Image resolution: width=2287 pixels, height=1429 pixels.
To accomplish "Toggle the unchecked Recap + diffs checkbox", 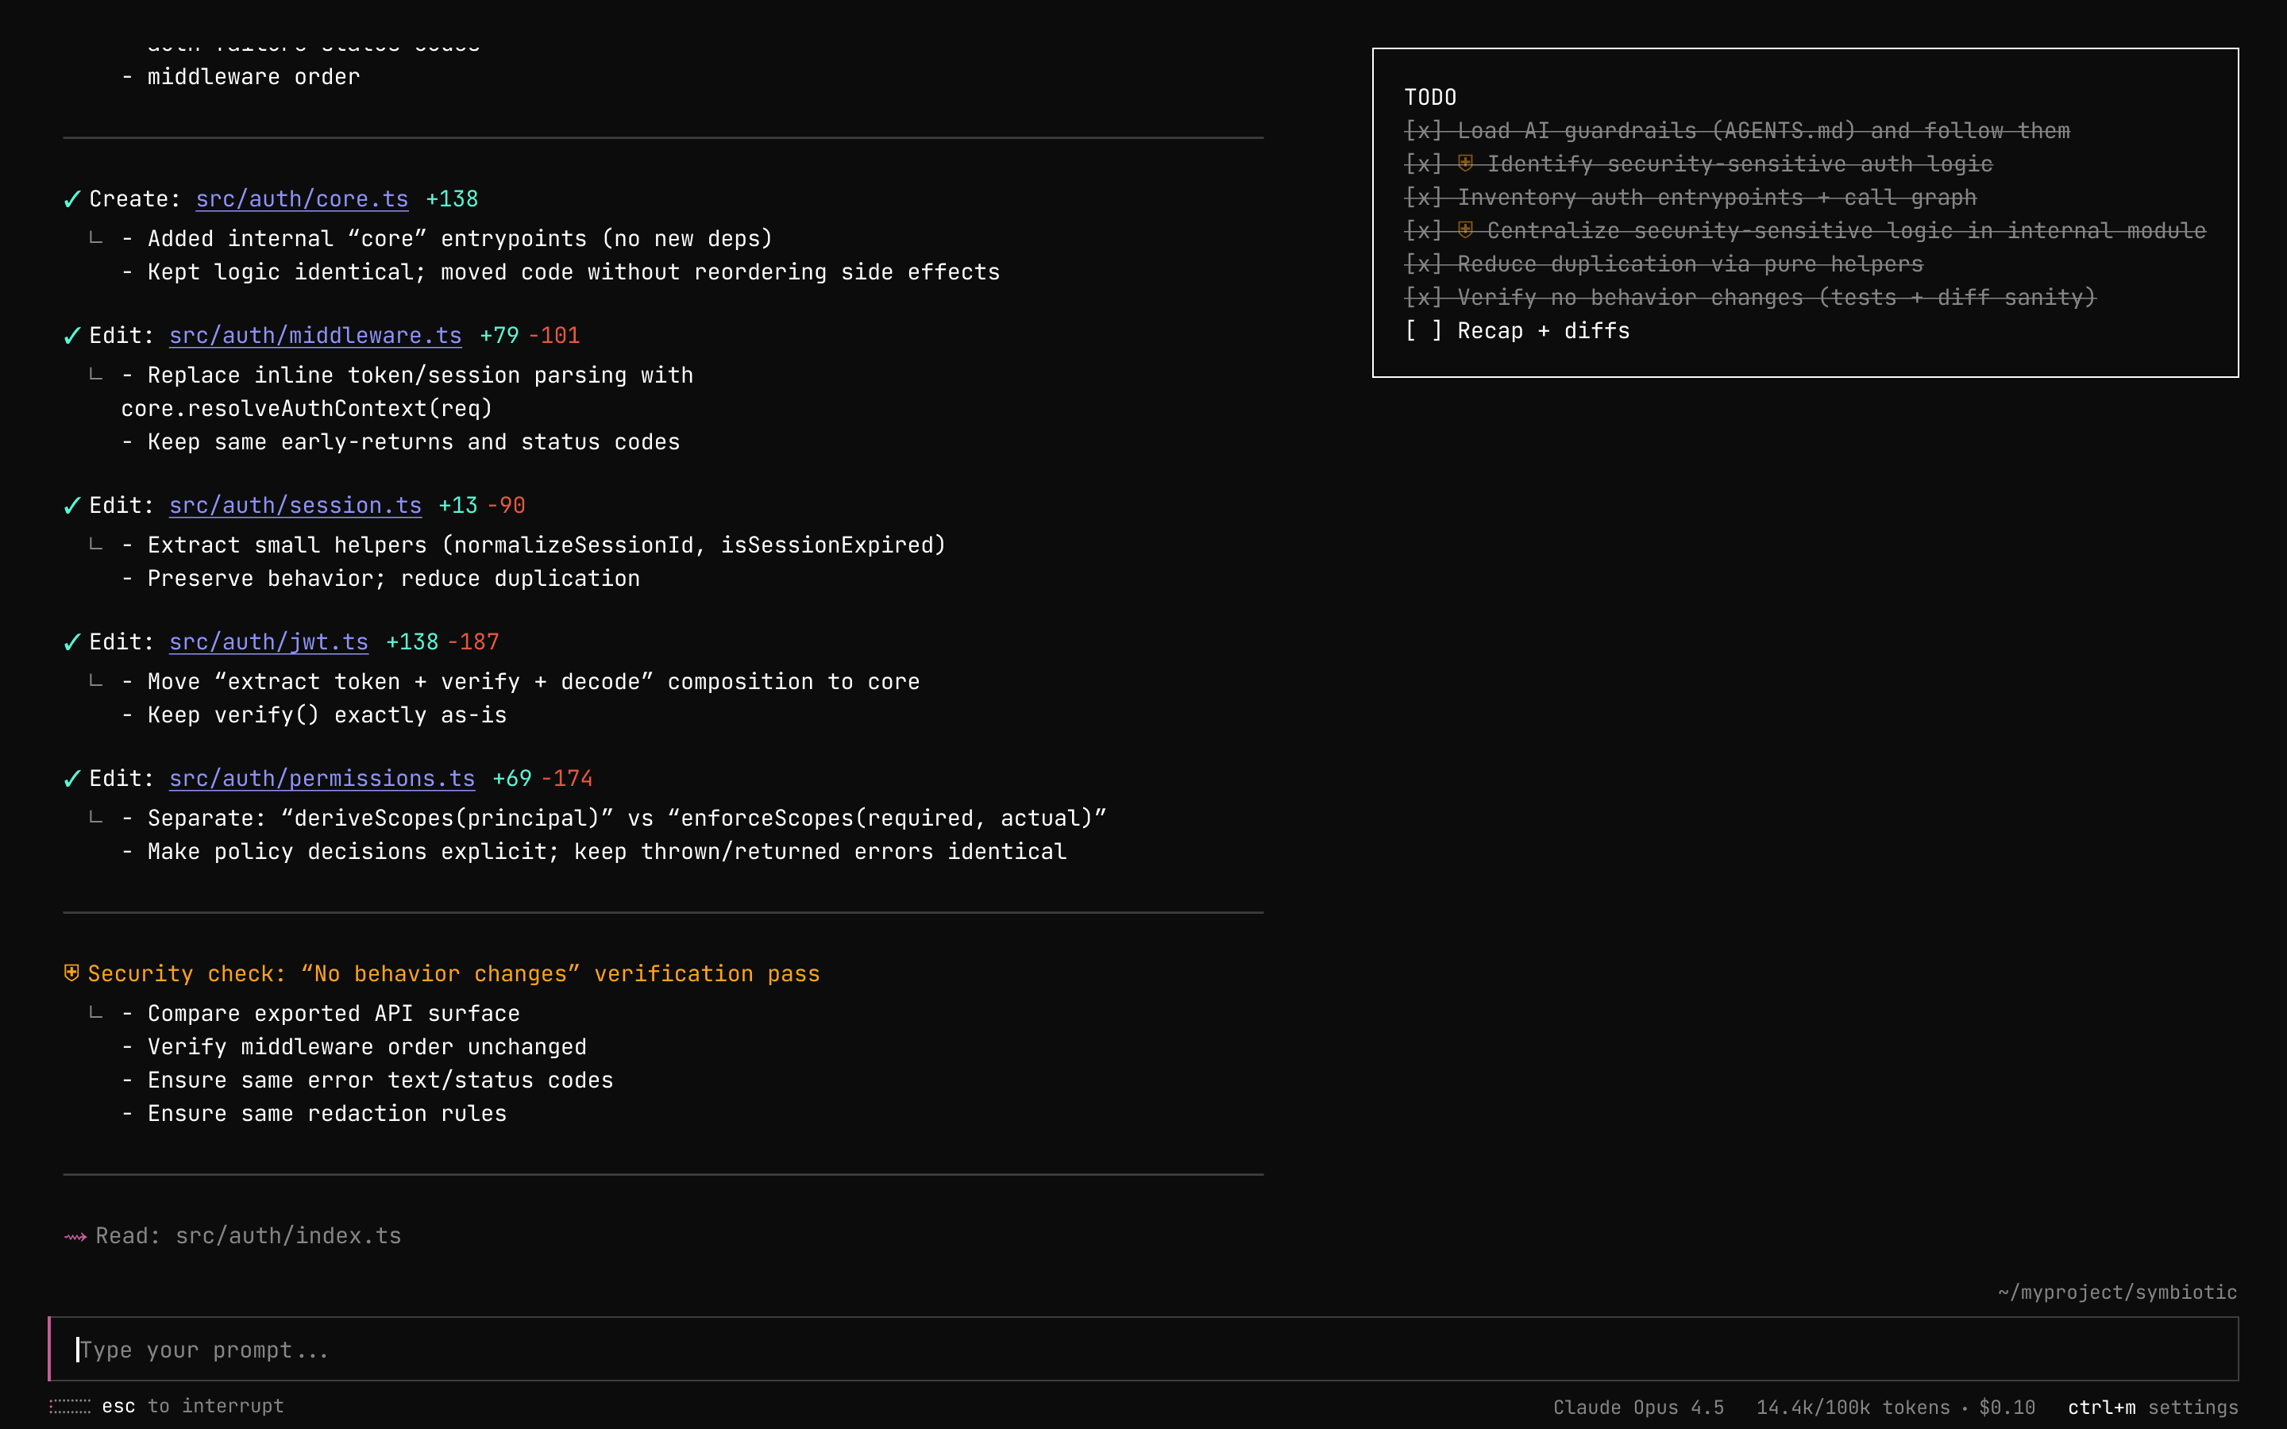I will 1423,331.
